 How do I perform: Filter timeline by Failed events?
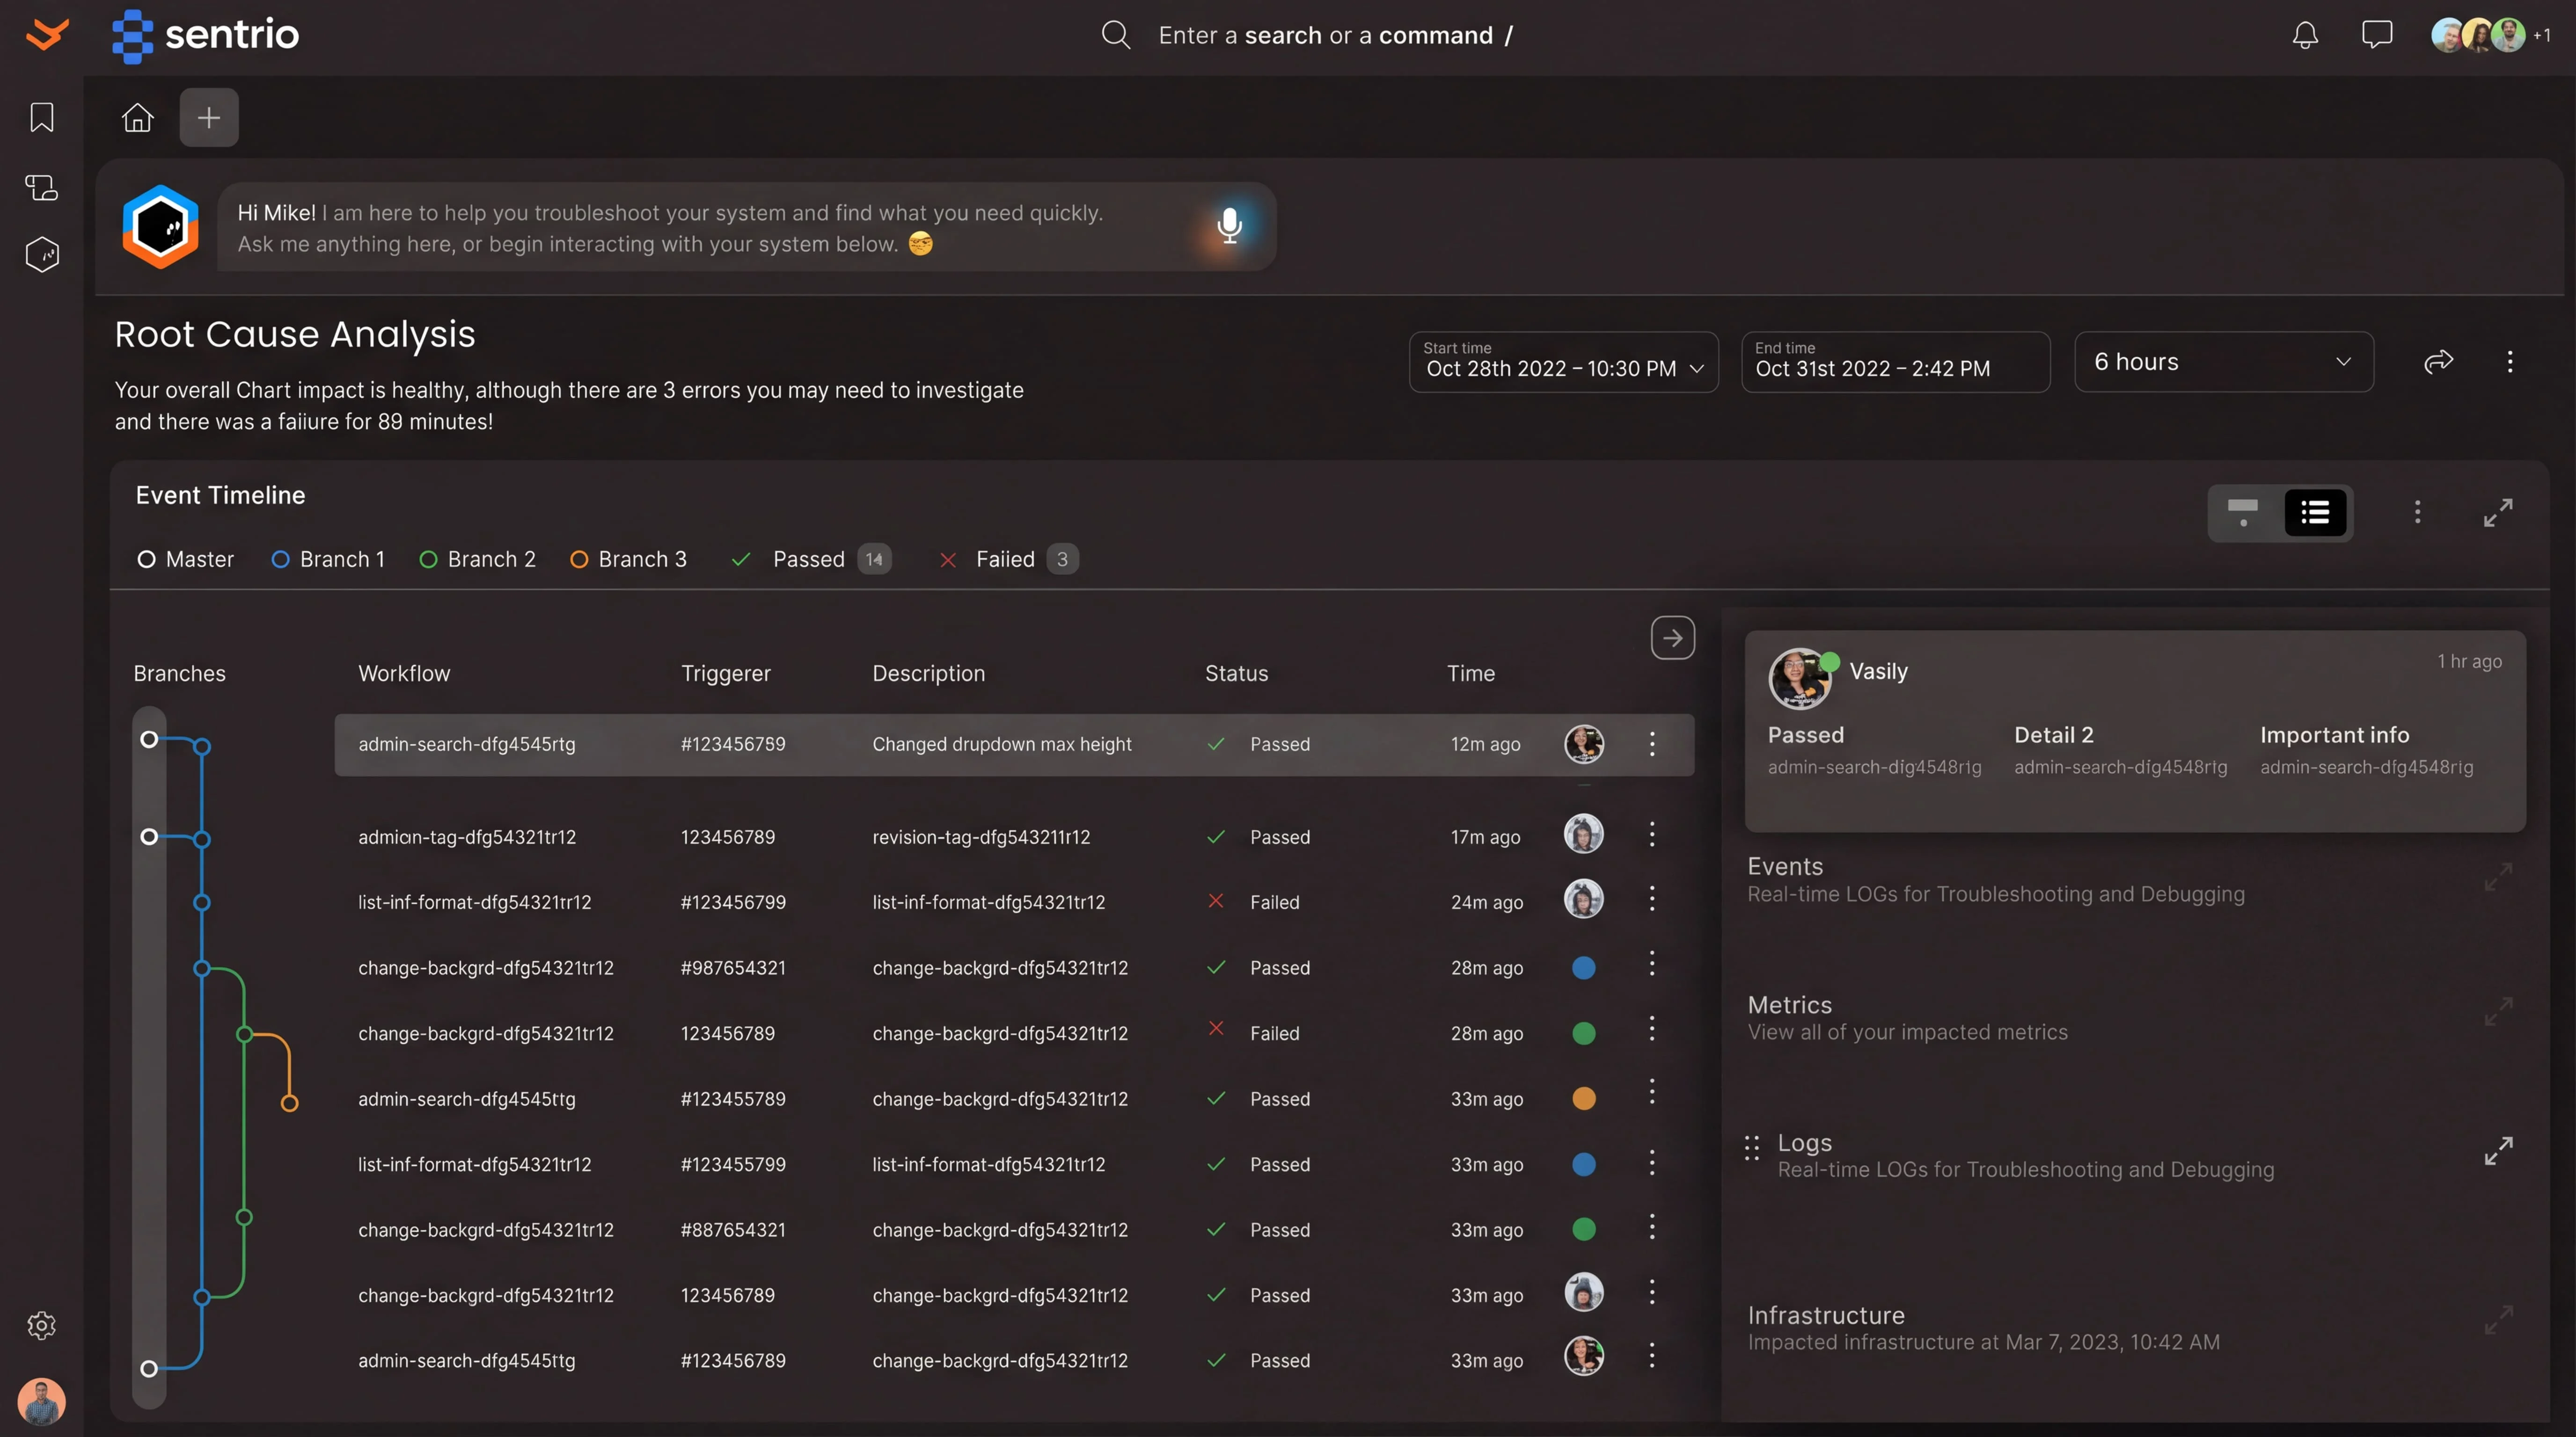(x=1008, y=559)
